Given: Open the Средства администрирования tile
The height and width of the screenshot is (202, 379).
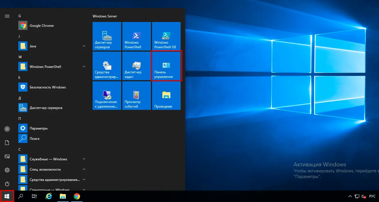Looking at the screenshot, I should click(x=107, y=66).
